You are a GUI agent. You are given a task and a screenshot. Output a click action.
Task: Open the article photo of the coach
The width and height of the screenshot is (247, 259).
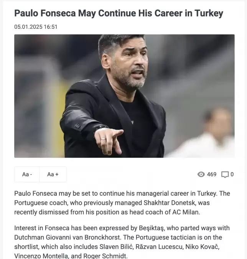(x=124, y=96)
